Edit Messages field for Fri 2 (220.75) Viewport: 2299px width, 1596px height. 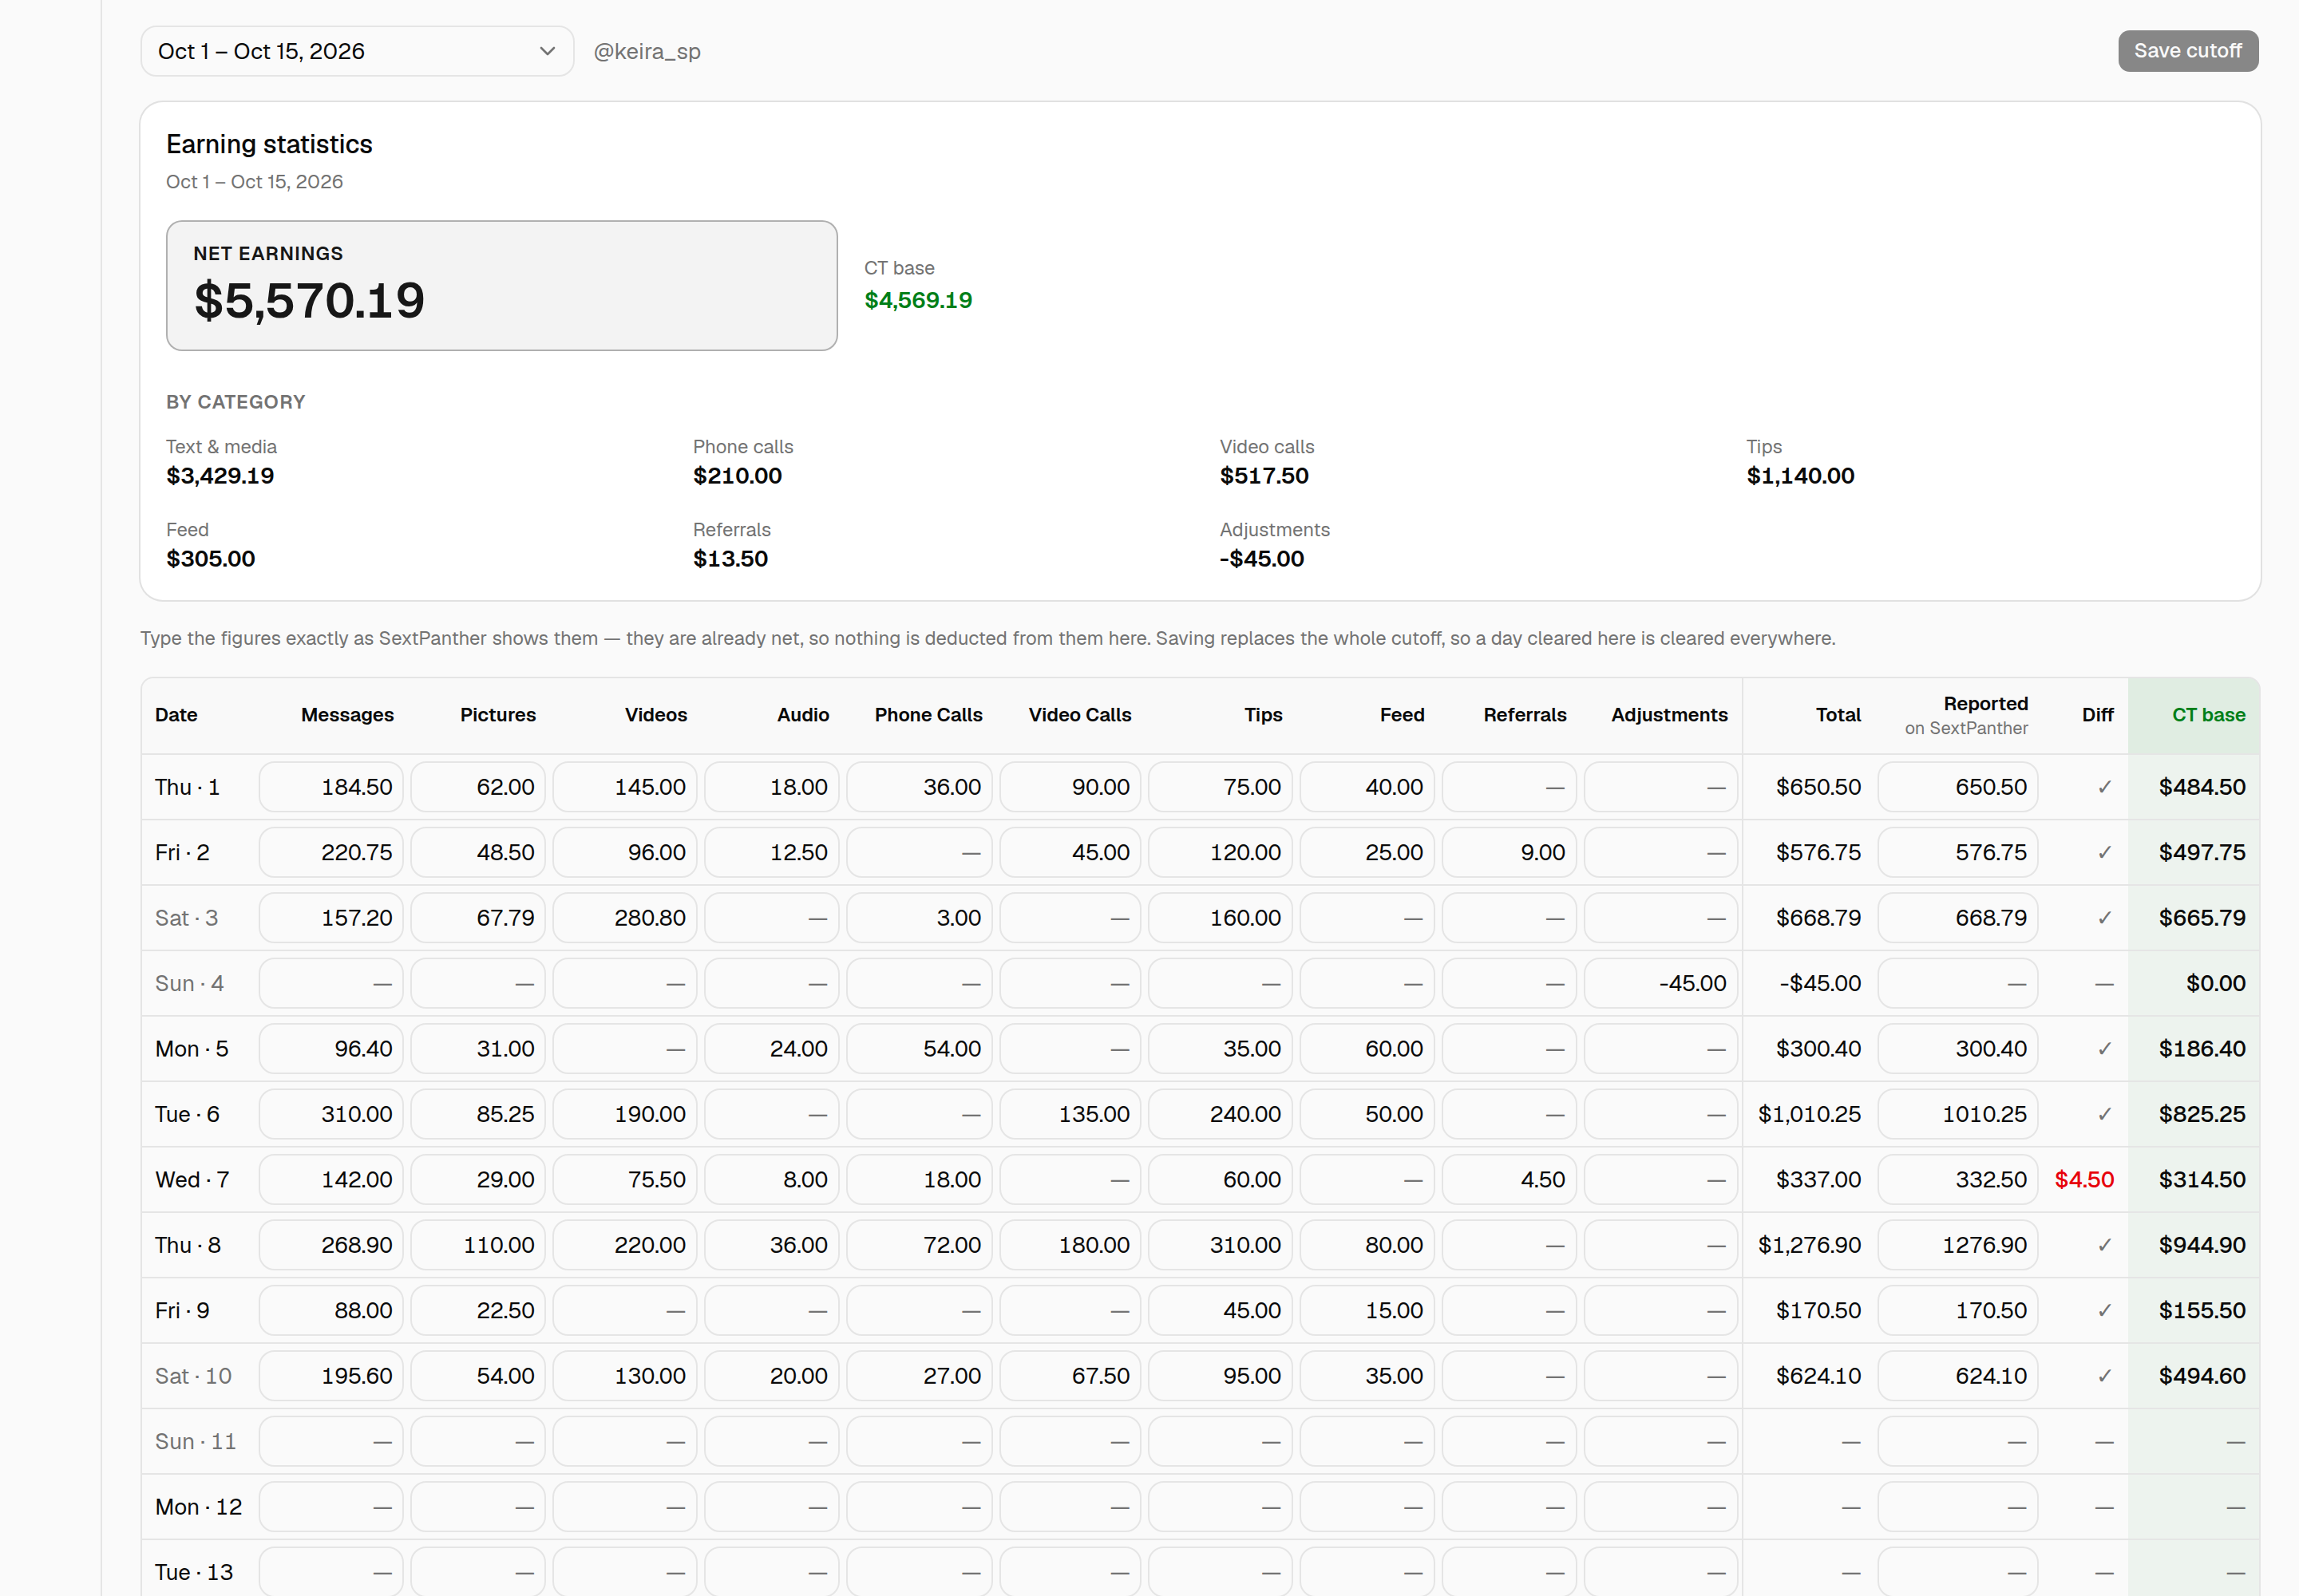pyautogui.click(x=331, y=853)
